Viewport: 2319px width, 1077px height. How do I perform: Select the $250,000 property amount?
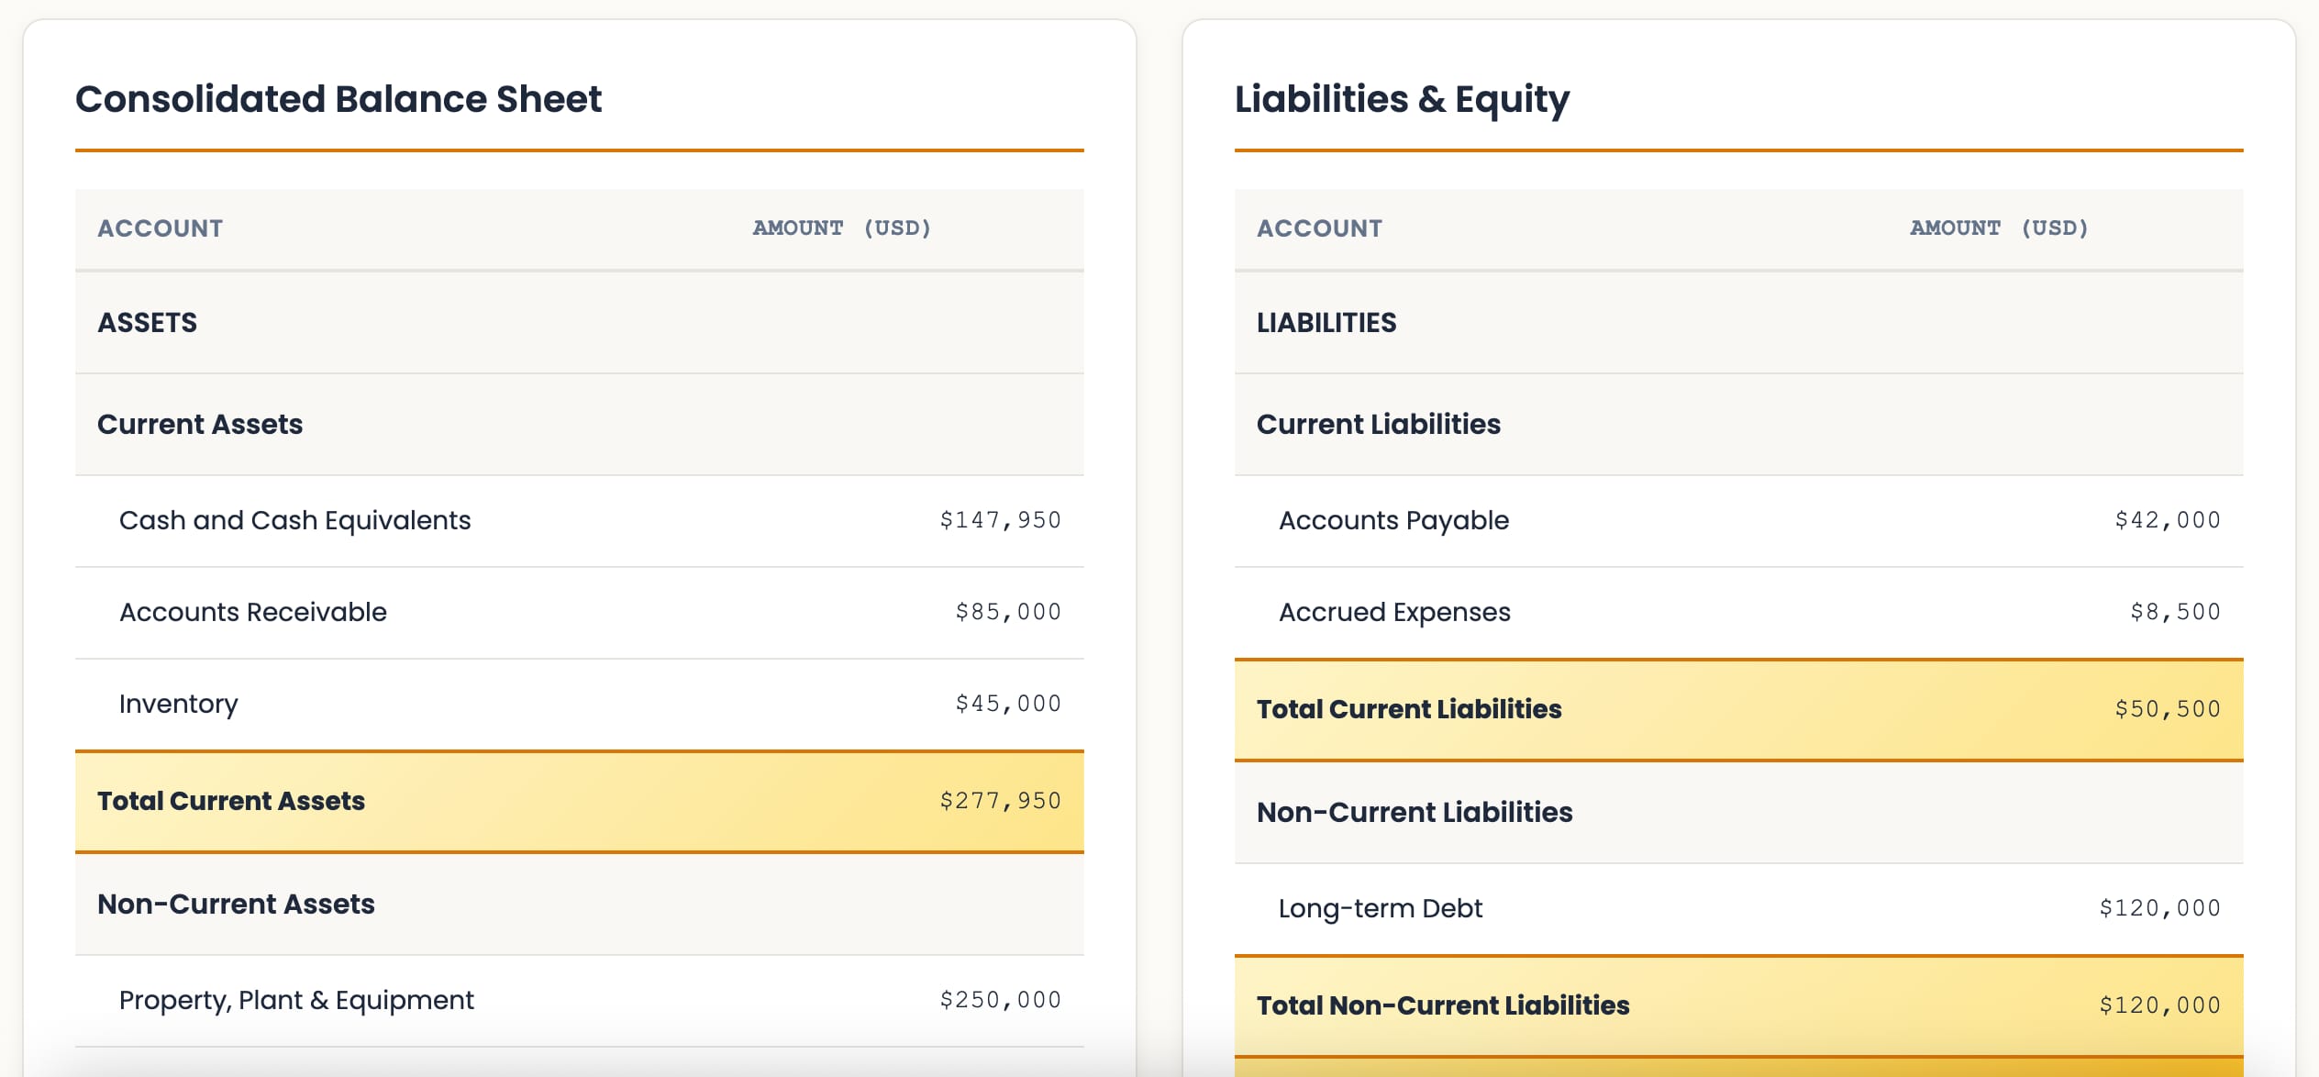(x=1001, y=1000)
